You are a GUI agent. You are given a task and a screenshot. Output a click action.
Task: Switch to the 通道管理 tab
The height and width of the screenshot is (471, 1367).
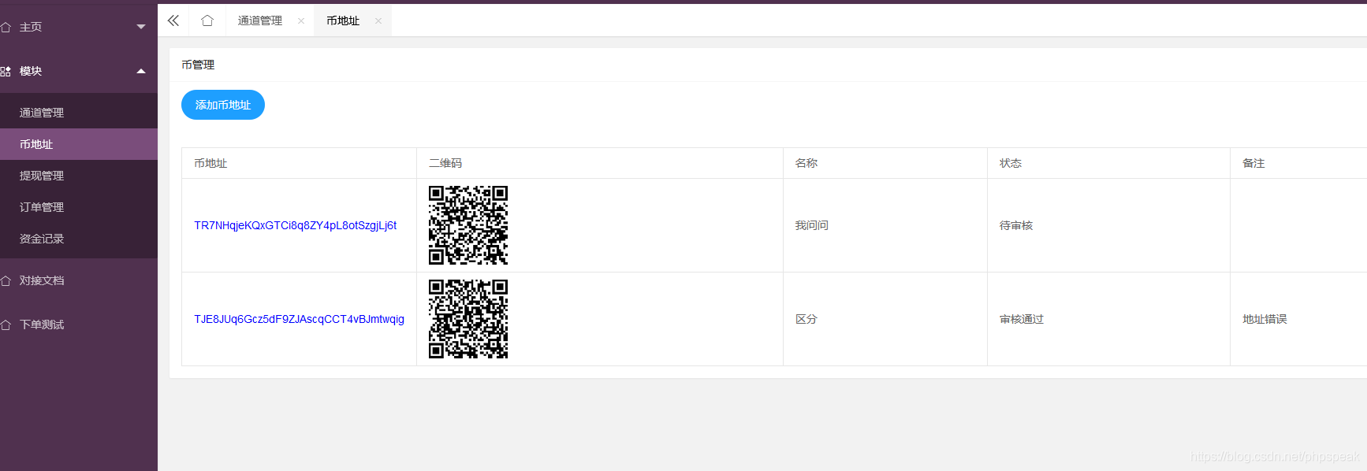(x=260, y=20)
